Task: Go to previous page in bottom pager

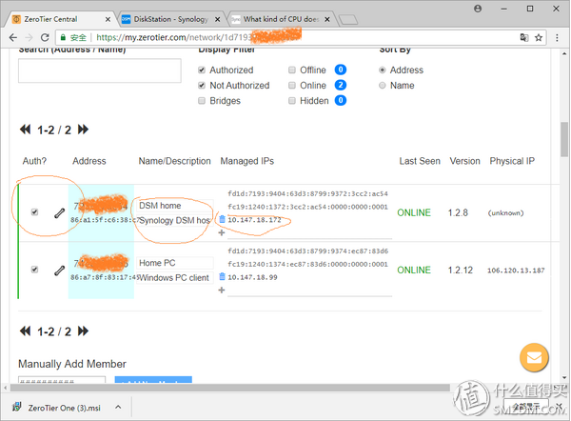Action: (25, 331)
